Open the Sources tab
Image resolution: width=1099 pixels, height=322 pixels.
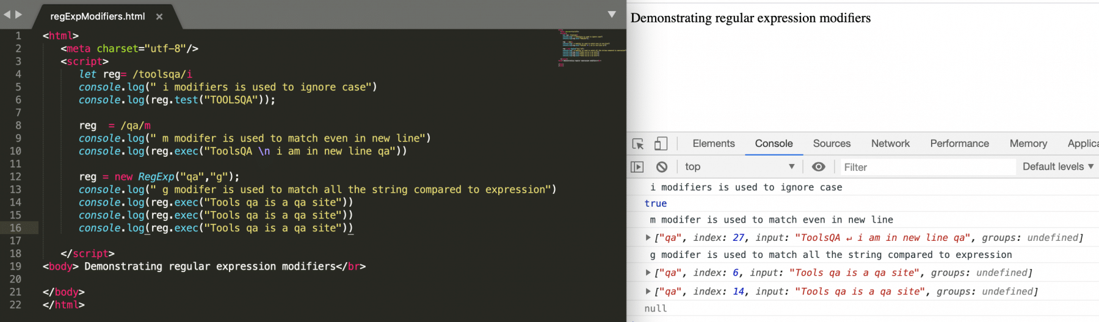tap(832, 143)
